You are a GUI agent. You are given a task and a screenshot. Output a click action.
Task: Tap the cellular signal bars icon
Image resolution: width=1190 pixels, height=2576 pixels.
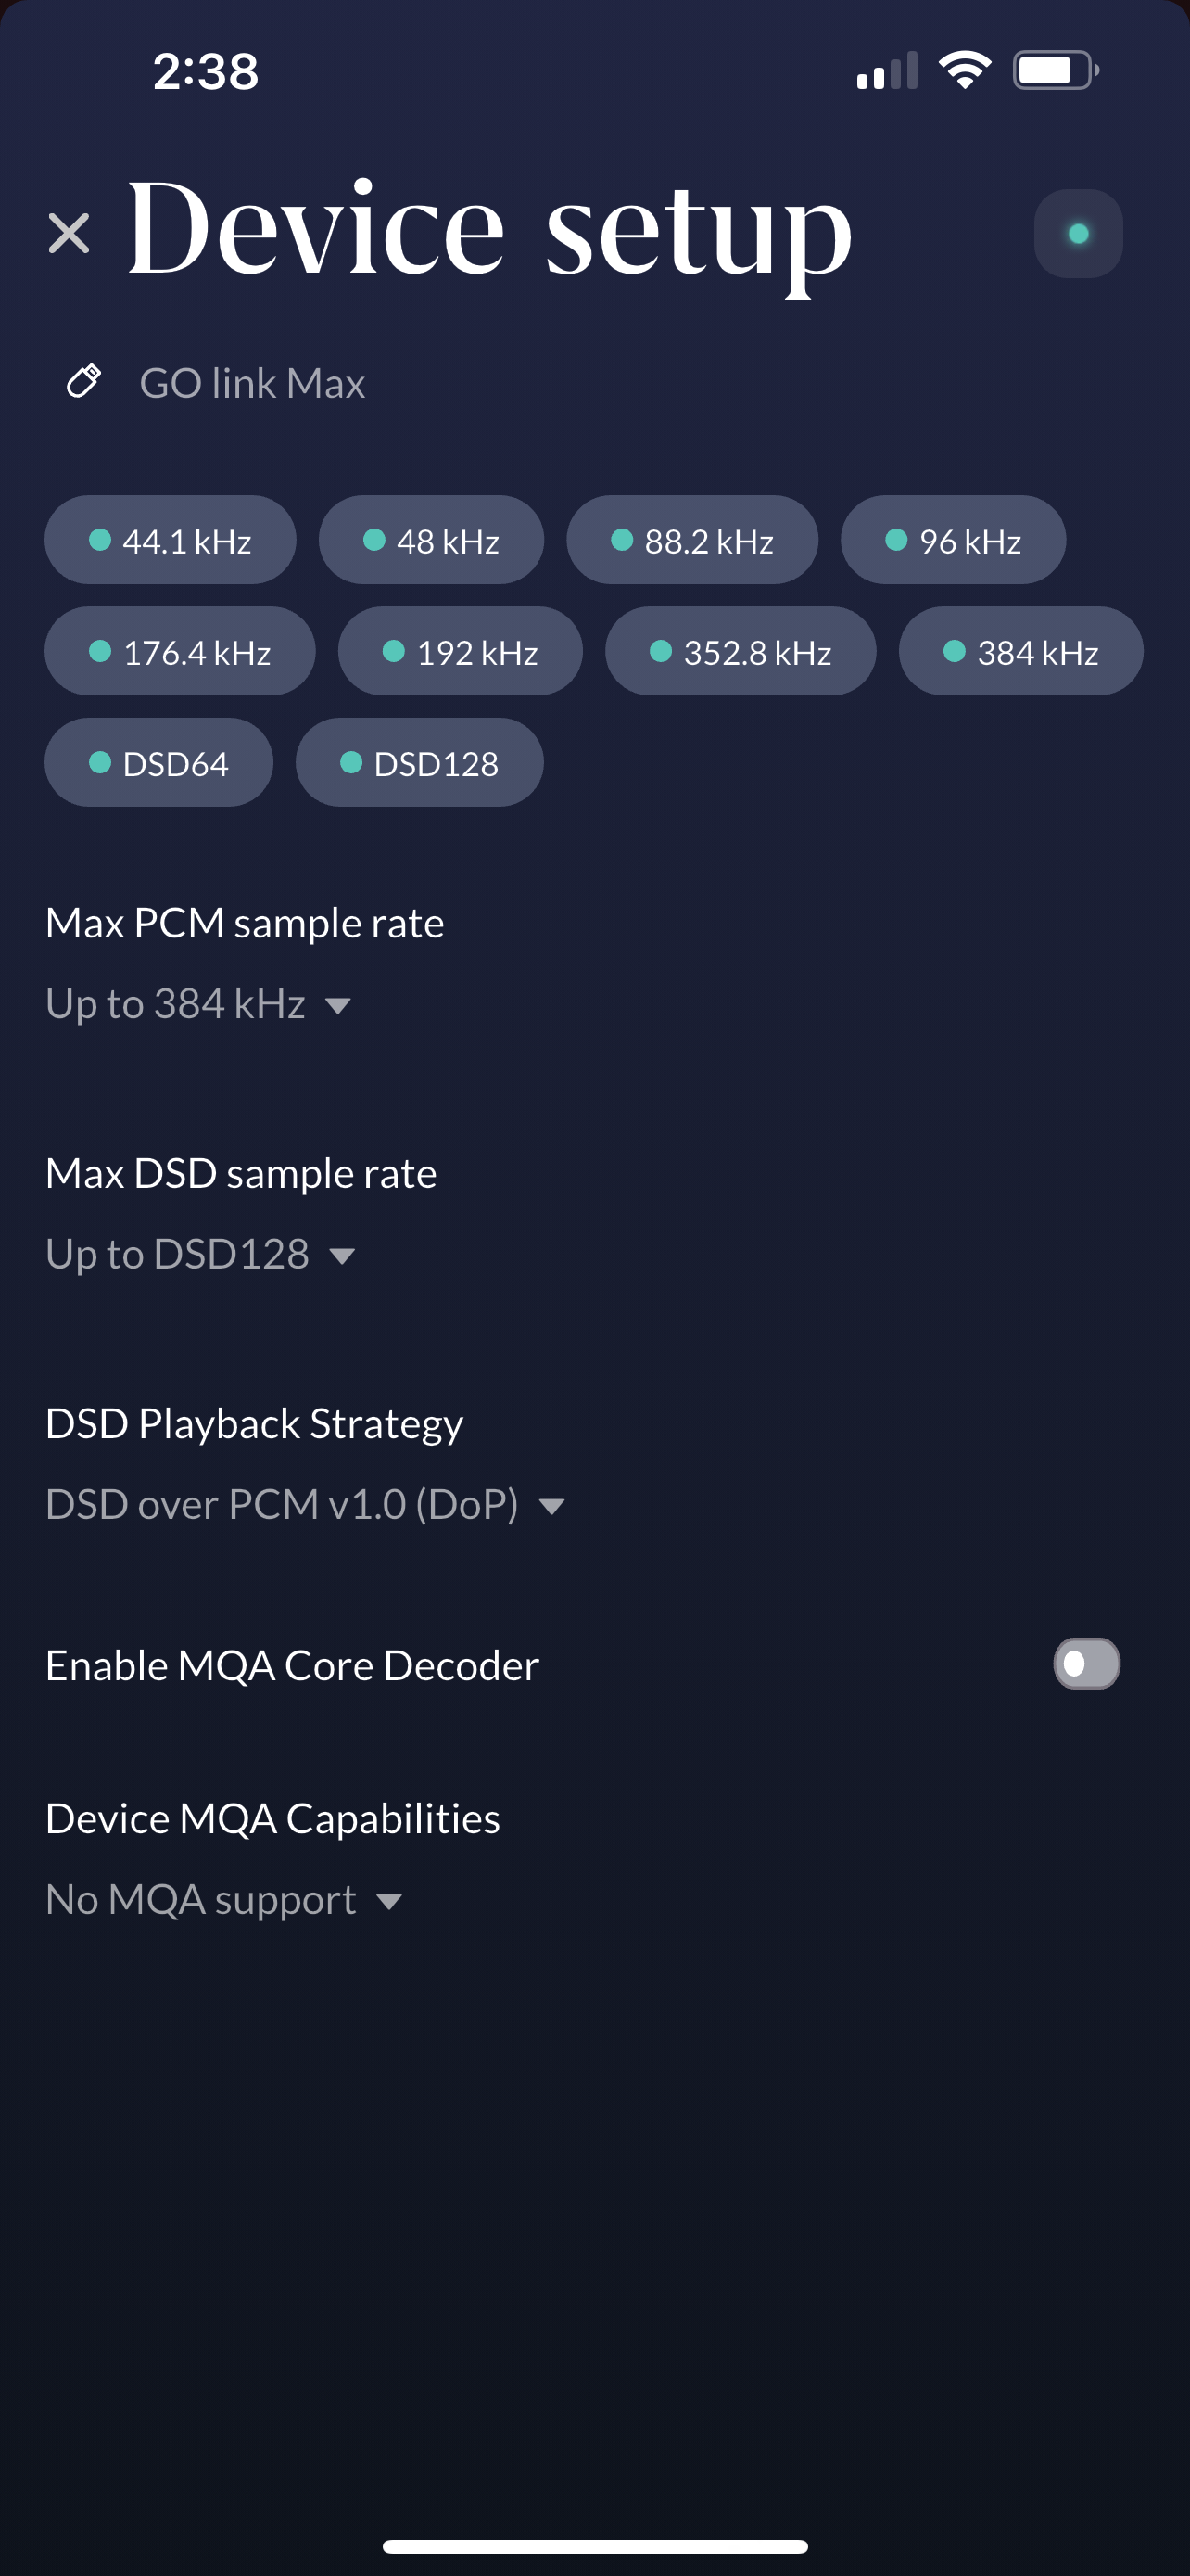pyautogui.click(x=886, y=71)
